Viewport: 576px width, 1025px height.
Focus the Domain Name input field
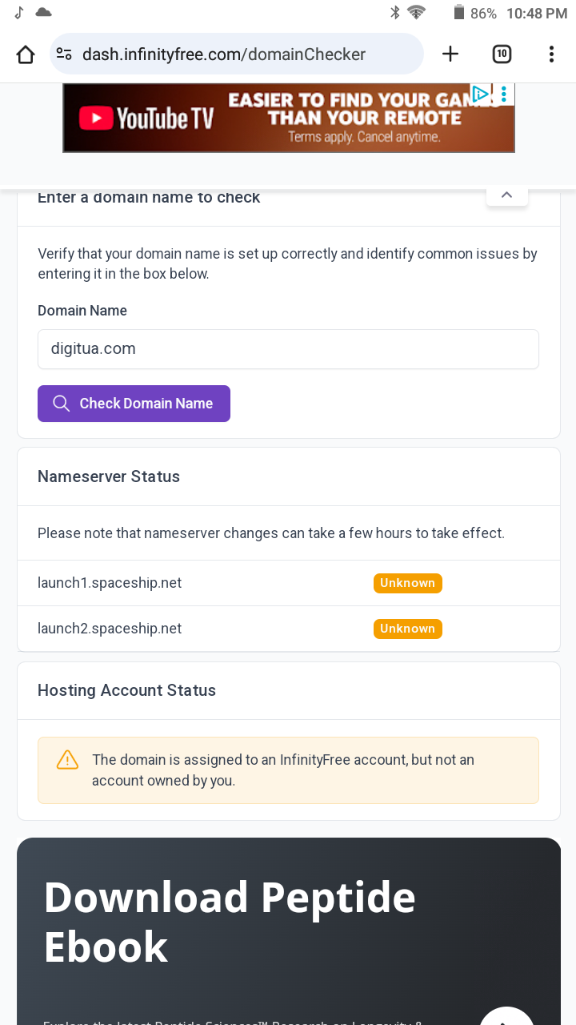288,349
